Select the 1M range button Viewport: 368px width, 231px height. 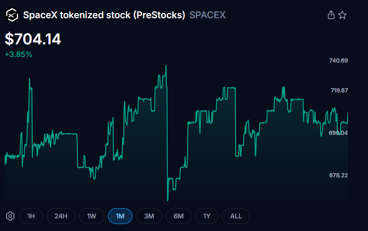(x=120, y=216)
